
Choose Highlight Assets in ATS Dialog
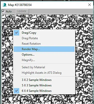coord(44,73)
